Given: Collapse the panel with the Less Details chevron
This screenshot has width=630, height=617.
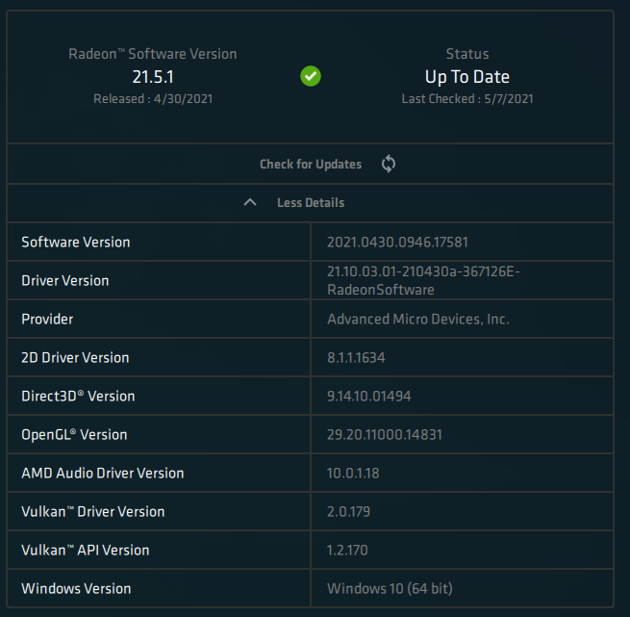Looking at the screenshot, I should 250,202.
